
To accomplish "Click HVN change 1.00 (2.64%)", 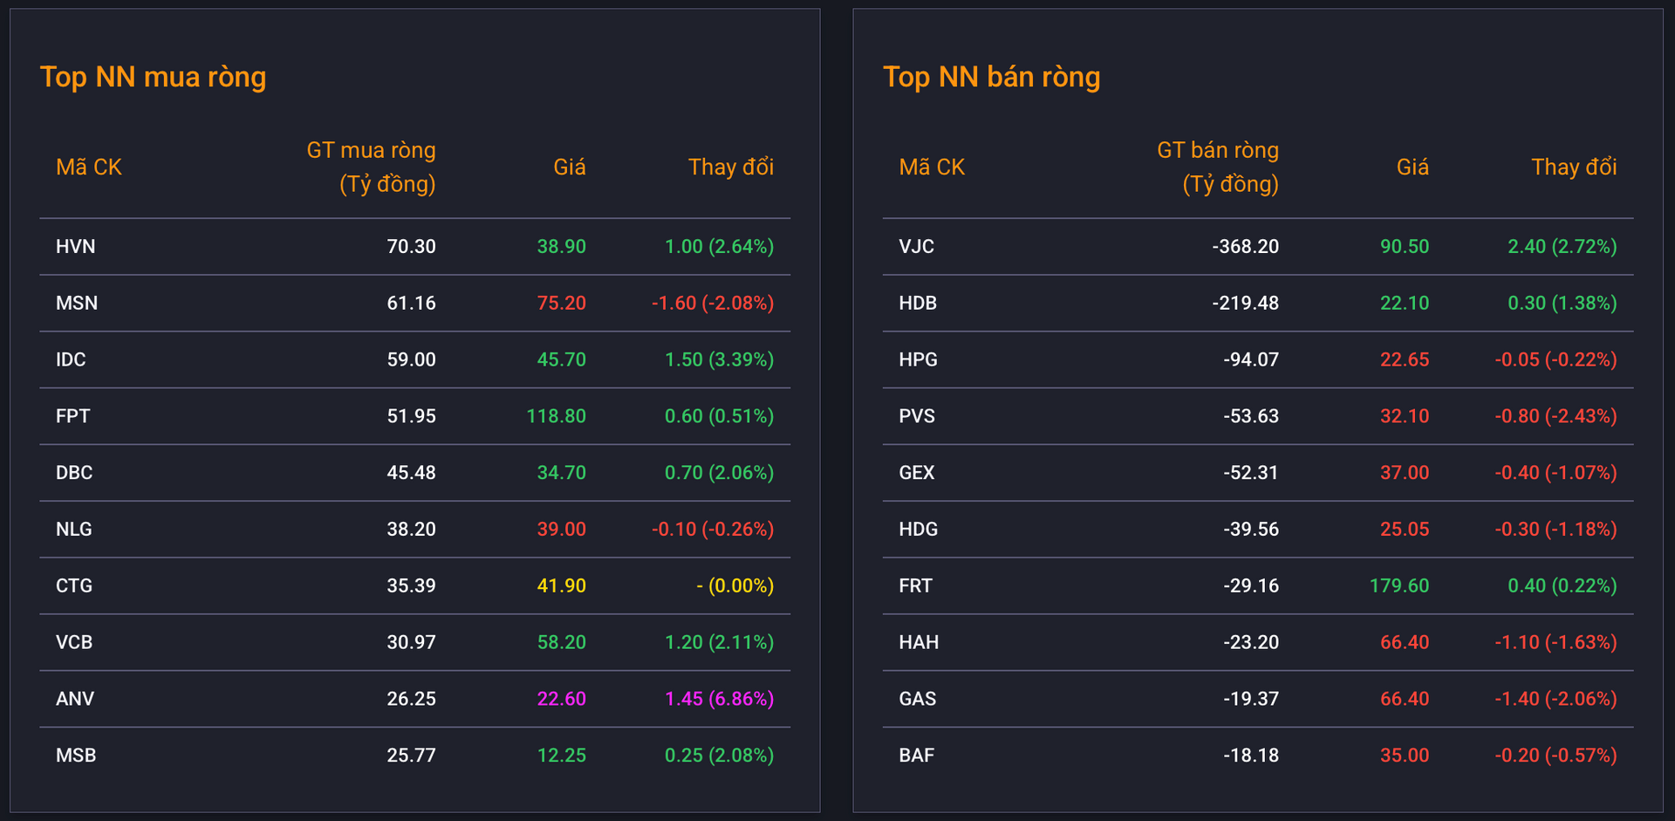I will [720, 247].
